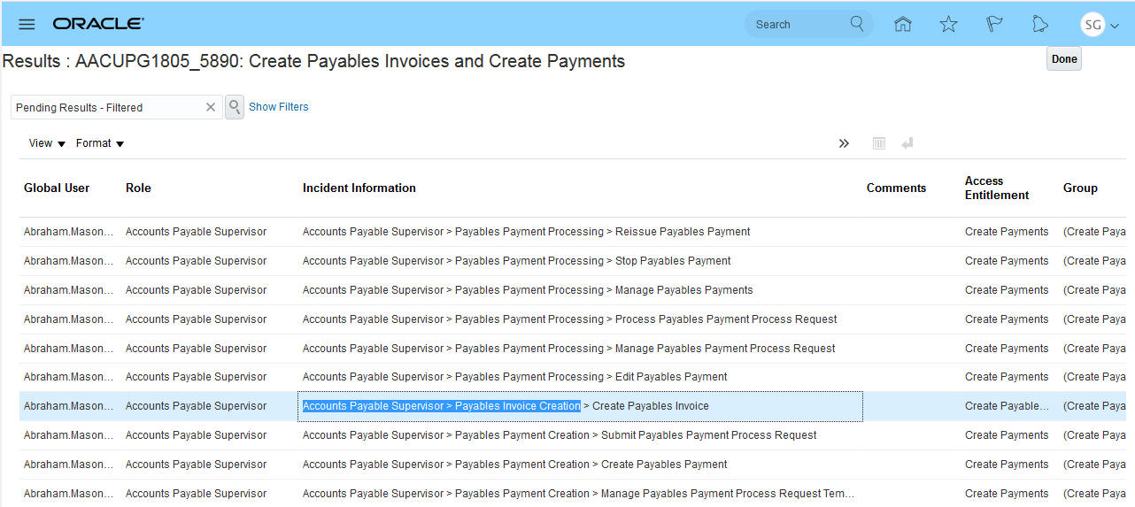1135x507 pixels.
Task: Open the SG user account dropdown
Action: click(1100, 25)
